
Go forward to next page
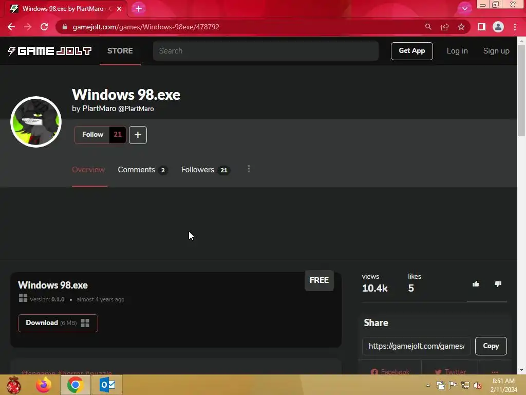tap(28, 27)
